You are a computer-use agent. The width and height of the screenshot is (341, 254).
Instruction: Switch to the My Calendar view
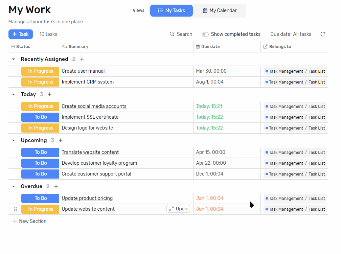(220, 10)
